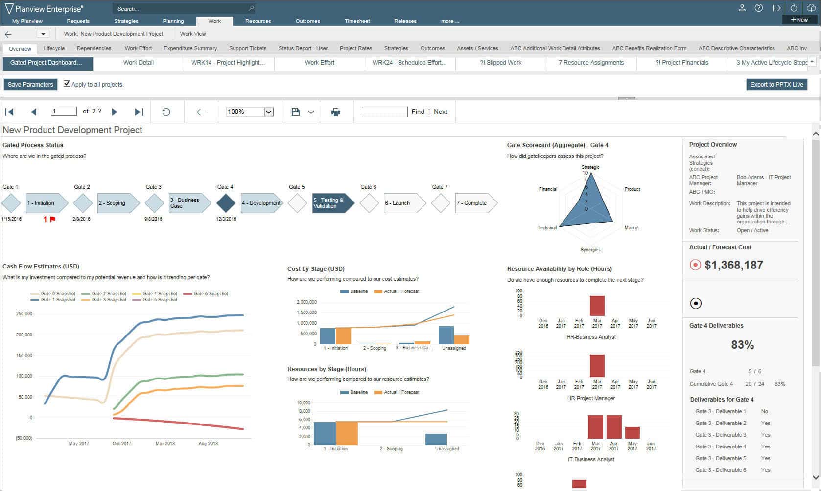The width and height of the screenshot is (821, 491).
Task: Click the vertical scrollbar down arrow
Action: point(816,477)
